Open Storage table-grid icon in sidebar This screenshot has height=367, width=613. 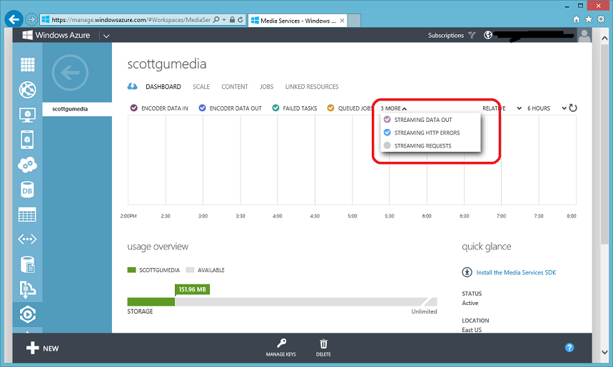pos(27,214)
